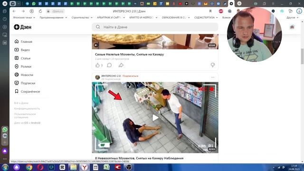Open 'Дзен на iOS и Android' footer link
304x171 pixels.
27,123
